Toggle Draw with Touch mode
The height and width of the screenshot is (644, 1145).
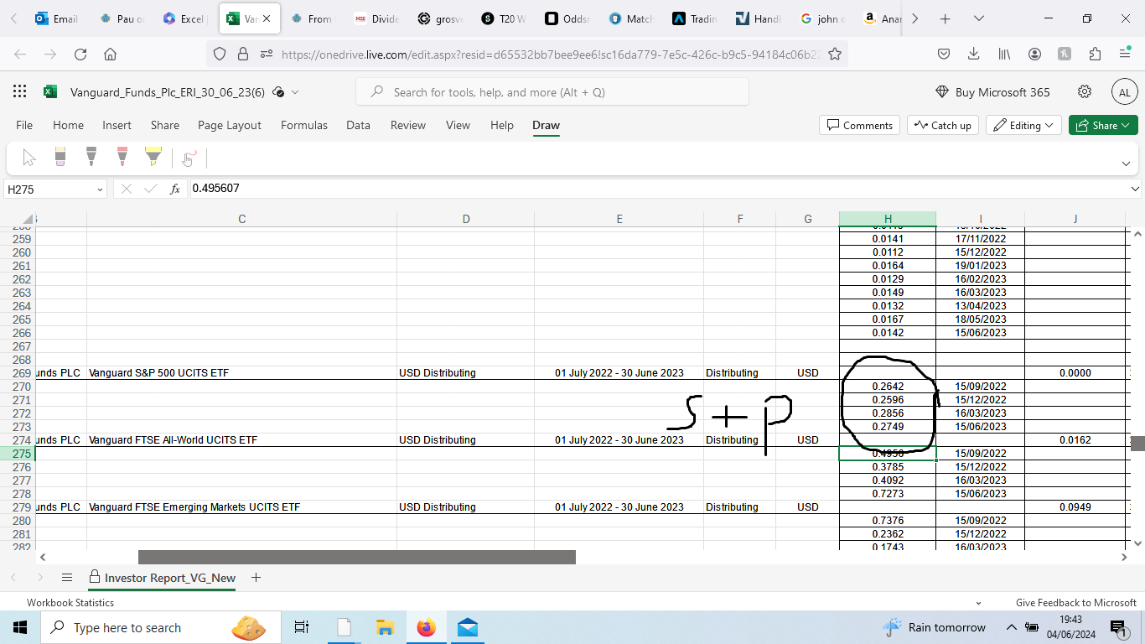pyautogui.click(x=189, y=158)
